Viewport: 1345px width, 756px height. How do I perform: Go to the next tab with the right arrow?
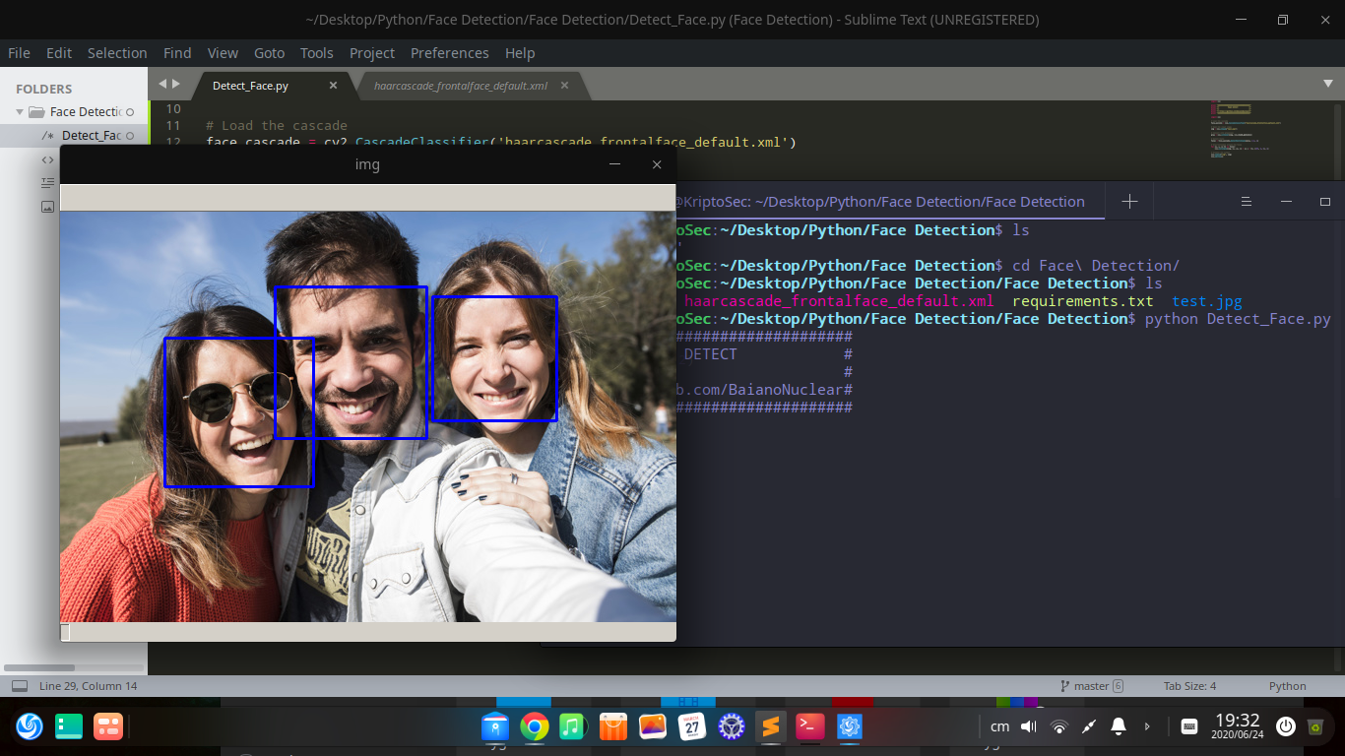click(176, 85)
